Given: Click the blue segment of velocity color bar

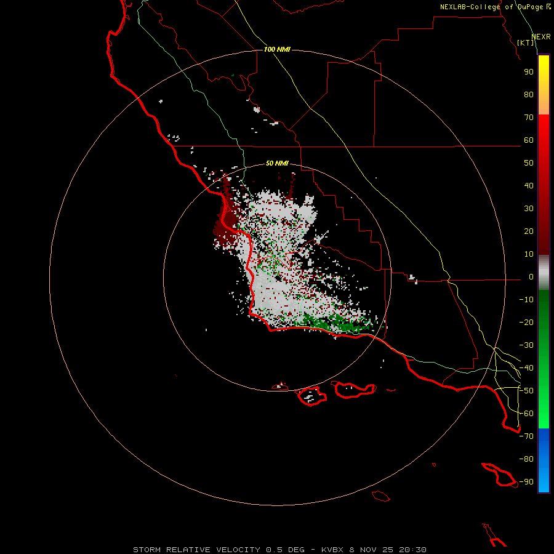Looking at the screenshot, I should (544, 460).
